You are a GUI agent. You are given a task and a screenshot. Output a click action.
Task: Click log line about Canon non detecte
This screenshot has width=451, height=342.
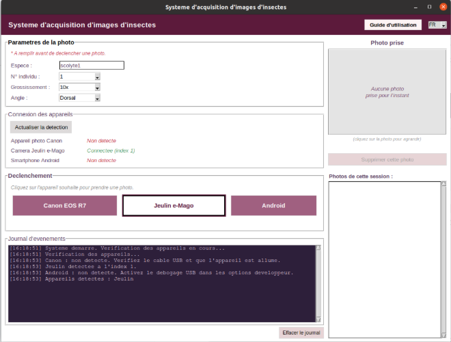(x=145, y=261)
